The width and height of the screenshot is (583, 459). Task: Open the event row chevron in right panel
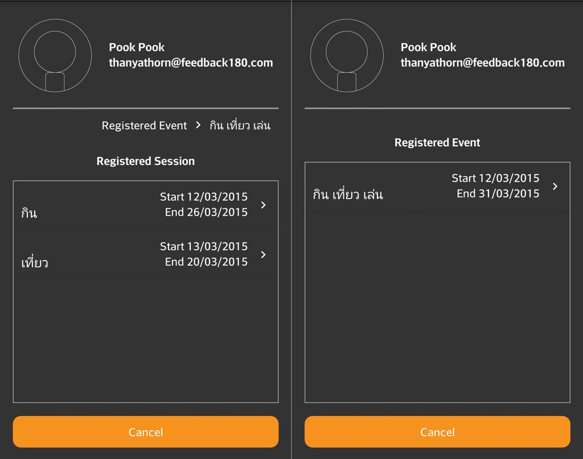click(x=555, y=186)
